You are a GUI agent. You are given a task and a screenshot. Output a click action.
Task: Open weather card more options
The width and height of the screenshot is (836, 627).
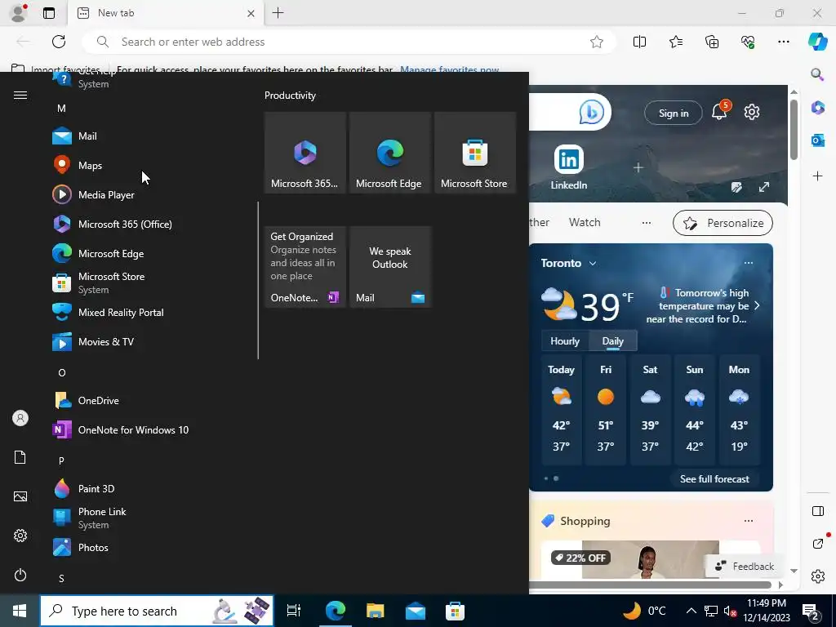(749, 263)
